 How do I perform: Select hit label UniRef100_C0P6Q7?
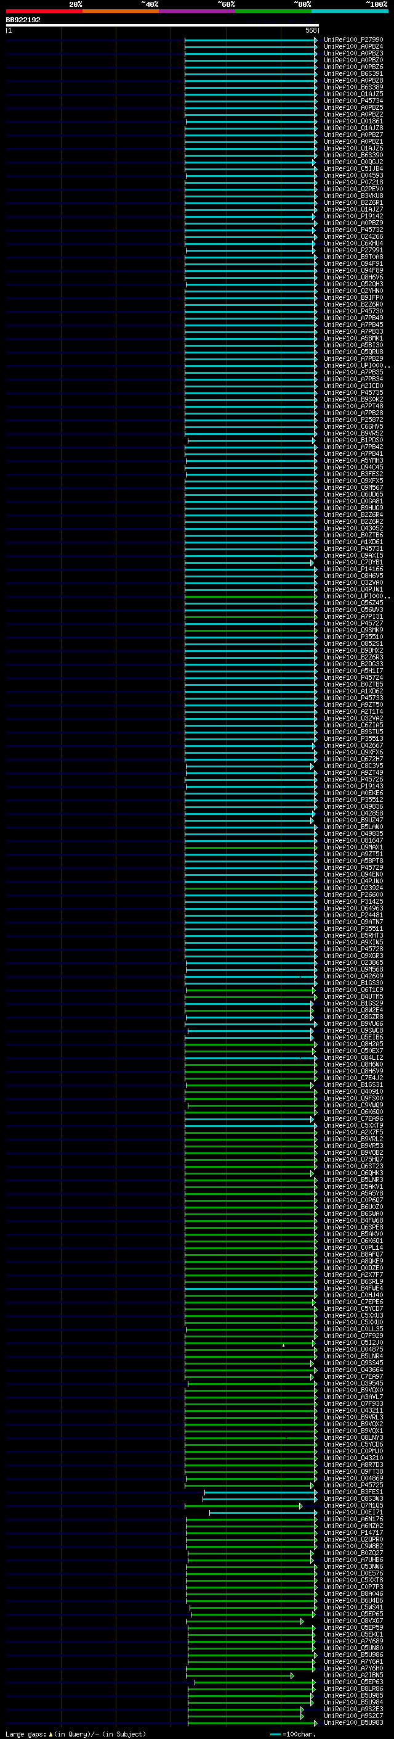pos(353,1200)
